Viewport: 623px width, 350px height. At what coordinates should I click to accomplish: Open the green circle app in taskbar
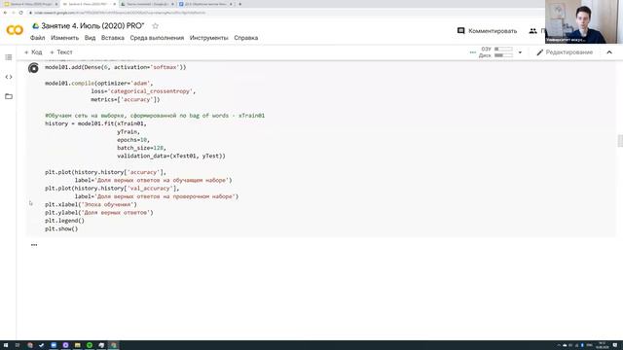(90, 345)
